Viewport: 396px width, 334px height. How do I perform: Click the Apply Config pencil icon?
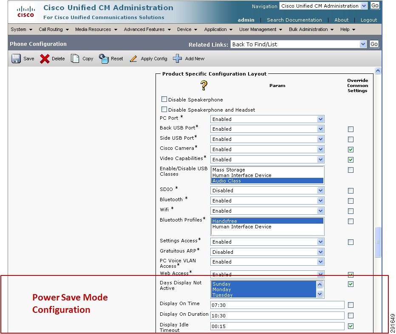(133, 59)
